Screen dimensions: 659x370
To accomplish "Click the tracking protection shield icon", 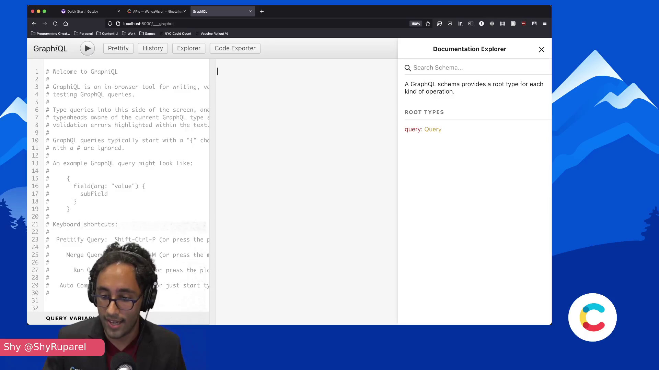I will [110, 24].
